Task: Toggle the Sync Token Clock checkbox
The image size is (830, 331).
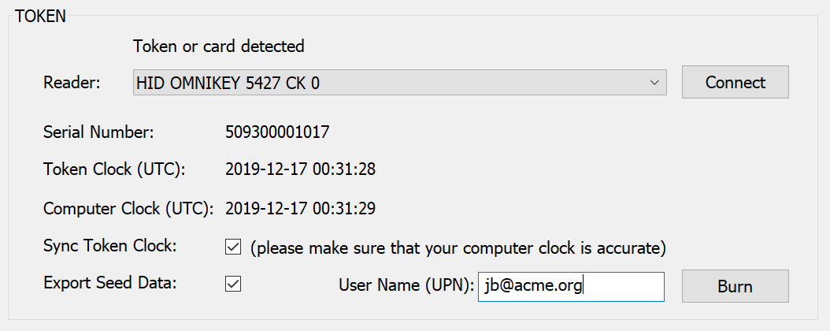Action: tap(233, 247)
